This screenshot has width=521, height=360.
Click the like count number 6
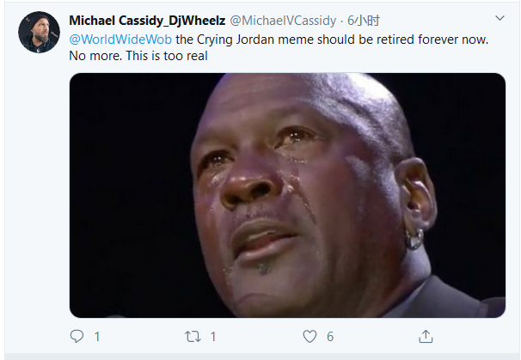tap(329, 336)
